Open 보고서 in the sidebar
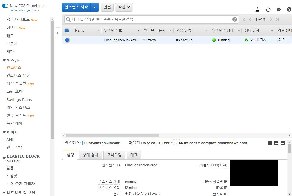This screenshot has width=292, height=196. 12,44
